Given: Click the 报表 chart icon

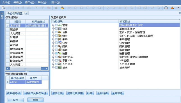Looking at the screenshot, I should point(60,67).
